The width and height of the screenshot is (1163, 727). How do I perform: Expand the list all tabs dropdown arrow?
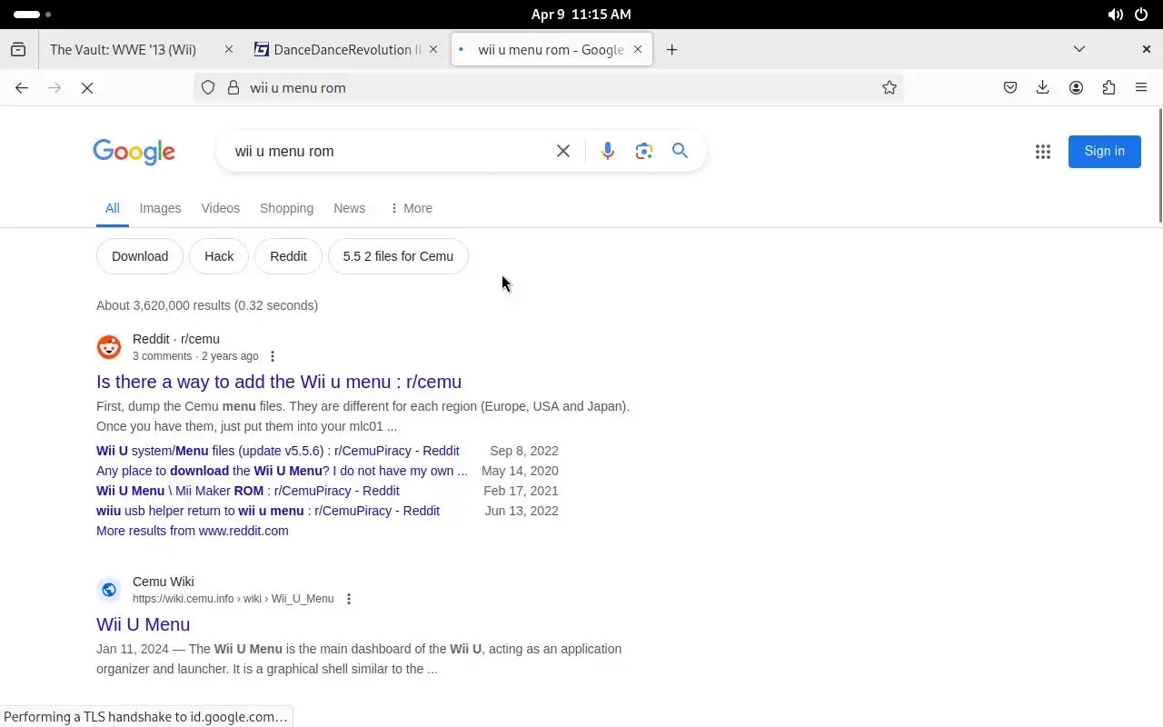point(1079,50)
